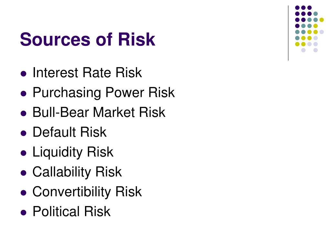Click bullet beside Default Risk
Image resolution: width=331 pixels, height=248 pixels.
(23, 133)
